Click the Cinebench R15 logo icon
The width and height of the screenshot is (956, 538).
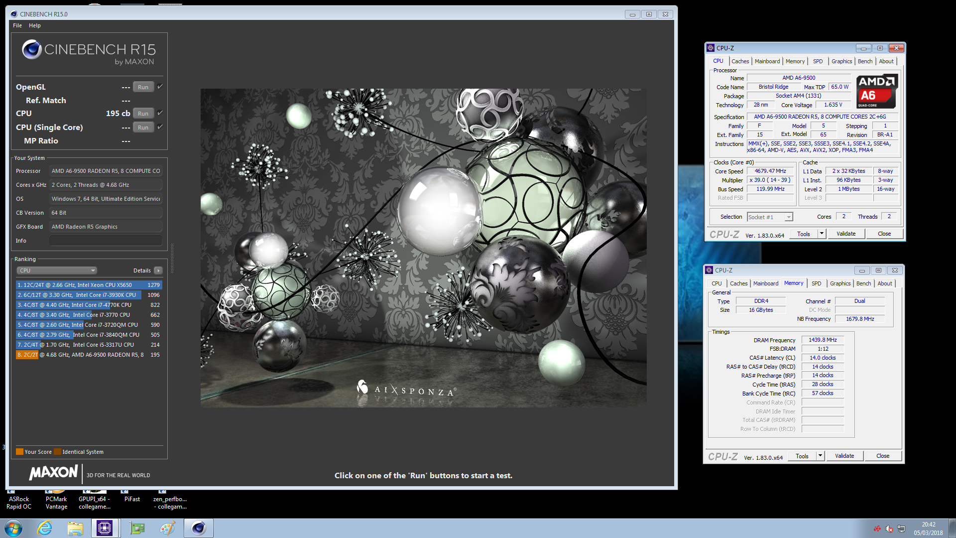tap(31, 49)
